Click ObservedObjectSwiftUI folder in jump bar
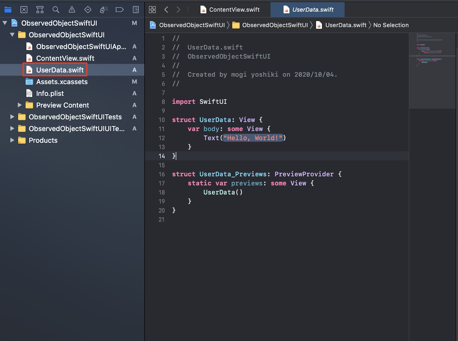Image resolution: width=458 pixels, height=341 pixels. pyautogui.click(x=275, y=25)
